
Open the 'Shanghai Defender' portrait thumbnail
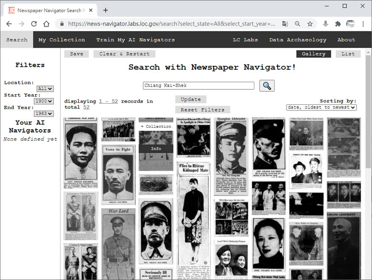tap(231, 157)
